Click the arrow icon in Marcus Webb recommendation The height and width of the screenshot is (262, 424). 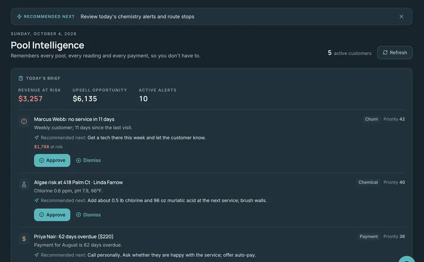click(36, 138)
